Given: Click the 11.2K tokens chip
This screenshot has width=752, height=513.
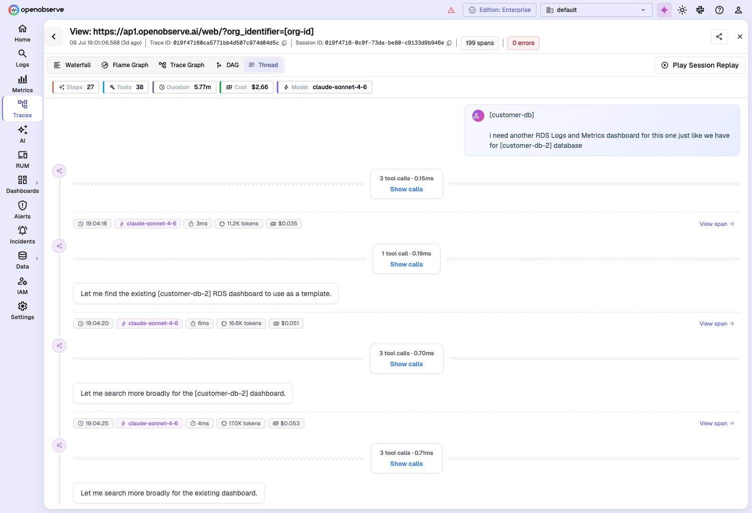Looking at the screenshot, I should pyautogui.click(x=239, y=224).
